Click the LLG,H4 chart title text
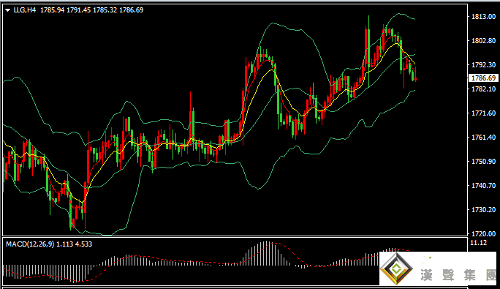The width and height of the screenshot is (500, 289). (x=25, y=10)
